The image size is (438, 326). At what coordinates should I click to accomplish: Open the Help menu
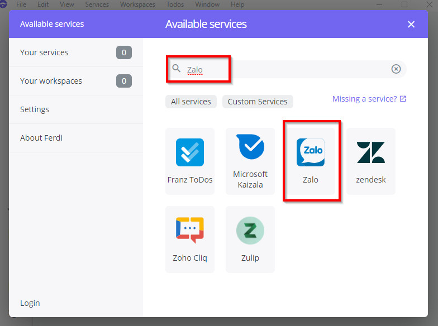[237, 4]
